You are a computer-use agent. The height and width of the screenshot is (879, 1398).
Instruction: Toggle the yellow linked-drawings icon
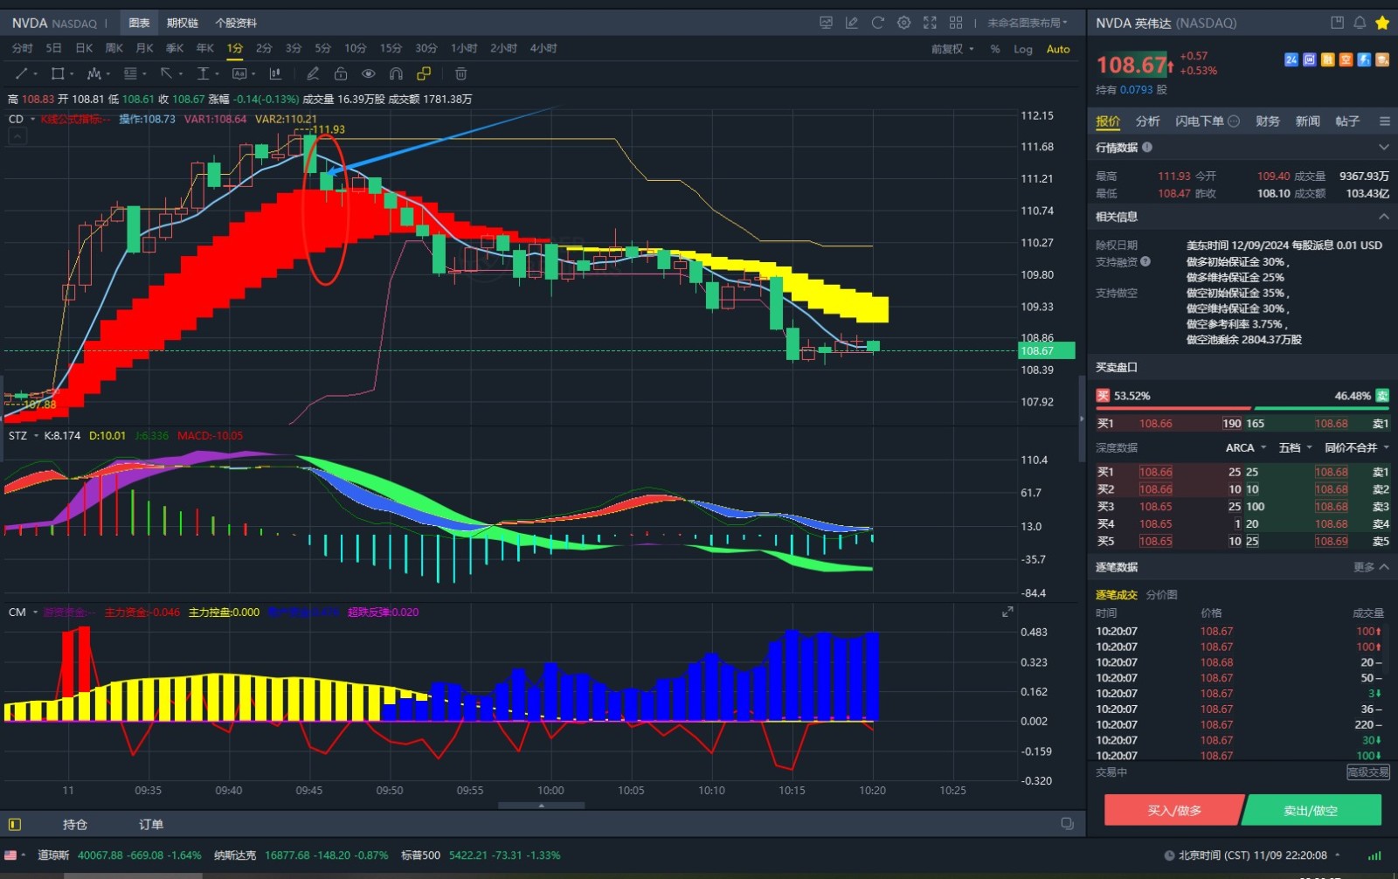pyautogui.click(x=424, y=73)
